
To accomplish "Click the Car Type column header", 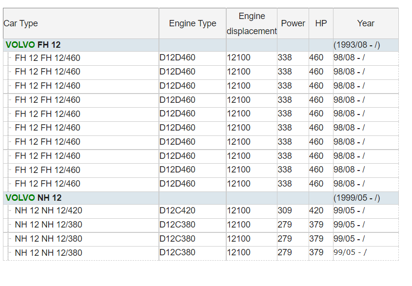I will pyautogui.click(x=81, y=23).
